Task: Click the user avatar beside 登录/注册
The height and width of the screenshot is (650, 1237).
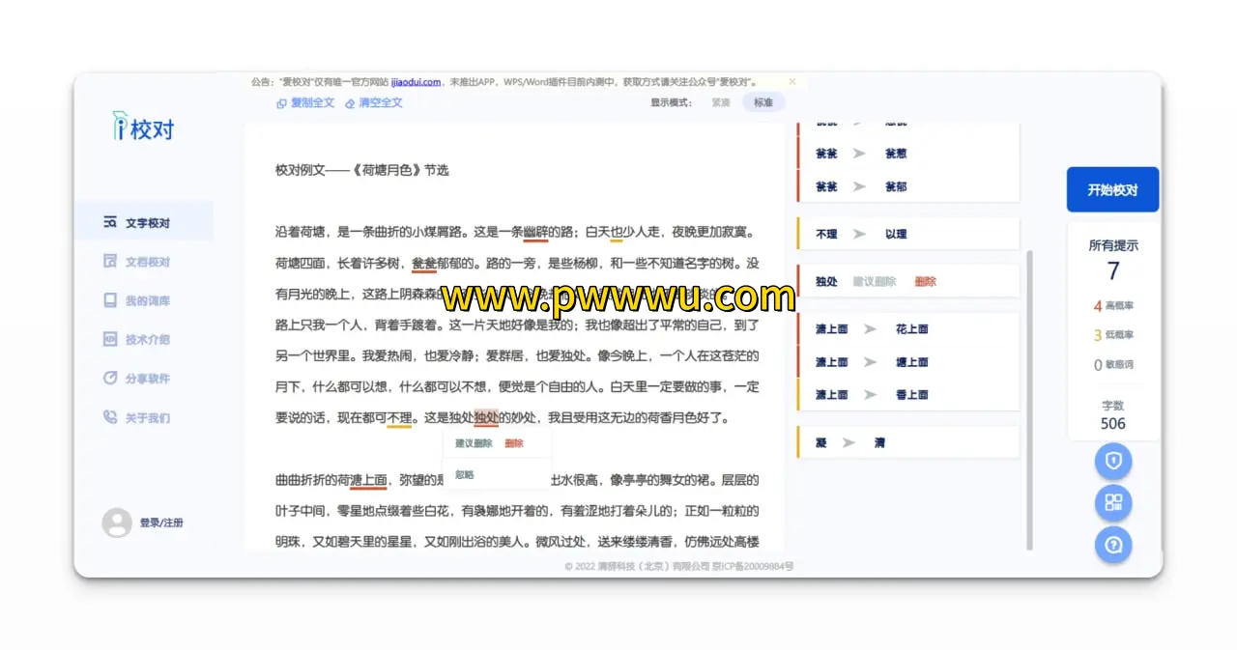Action: 117,523
